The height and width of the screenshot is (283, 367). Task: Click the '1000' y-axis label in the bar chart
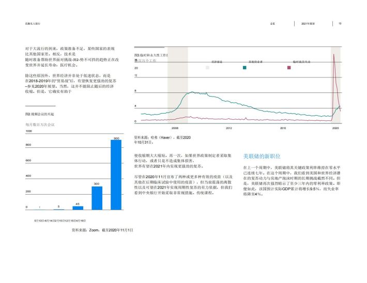click(x=29, y=131)
